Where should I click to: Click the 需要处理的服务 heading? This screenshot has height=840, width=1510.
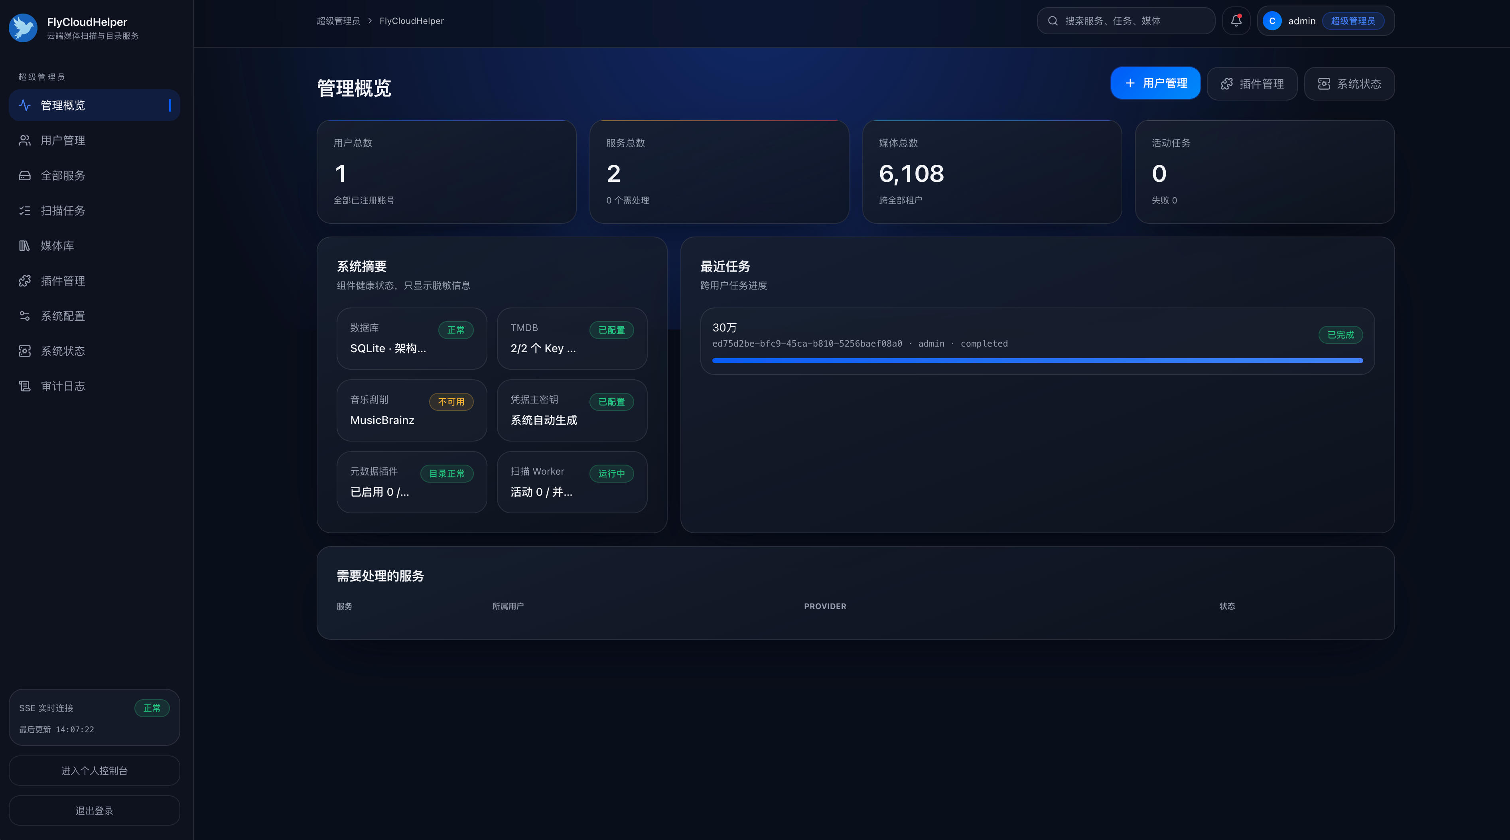click(380, 576)
